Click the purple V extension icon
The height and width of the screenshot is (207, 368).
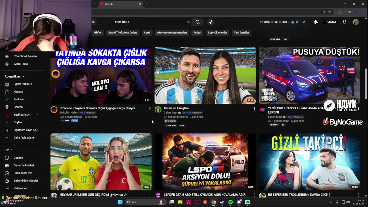pyautogui.click(x=356, y=12)
